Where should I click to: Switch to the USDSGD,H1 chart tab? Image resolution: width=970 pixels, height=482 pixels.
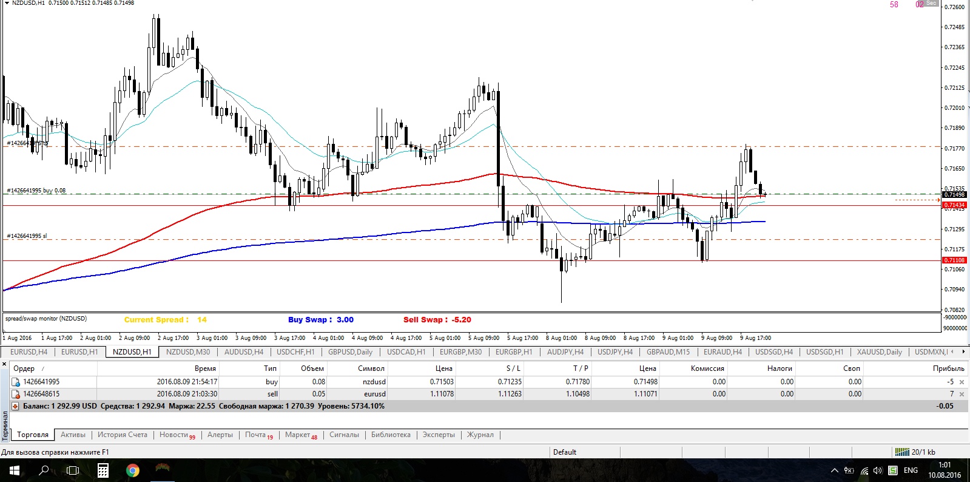point(824,352)
